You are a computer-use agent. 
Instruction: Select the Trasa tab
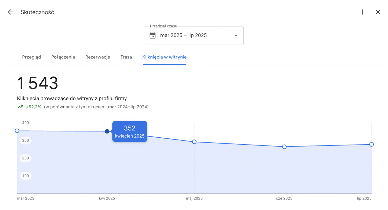(126, 57)
